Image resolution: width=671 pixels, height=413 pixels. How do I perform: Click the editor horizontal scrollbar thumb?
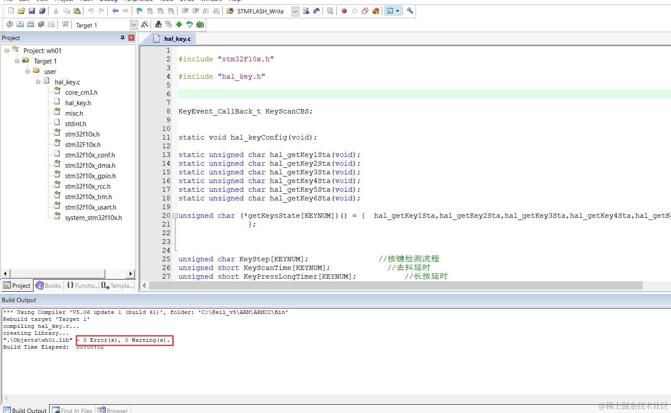point(396,286)
